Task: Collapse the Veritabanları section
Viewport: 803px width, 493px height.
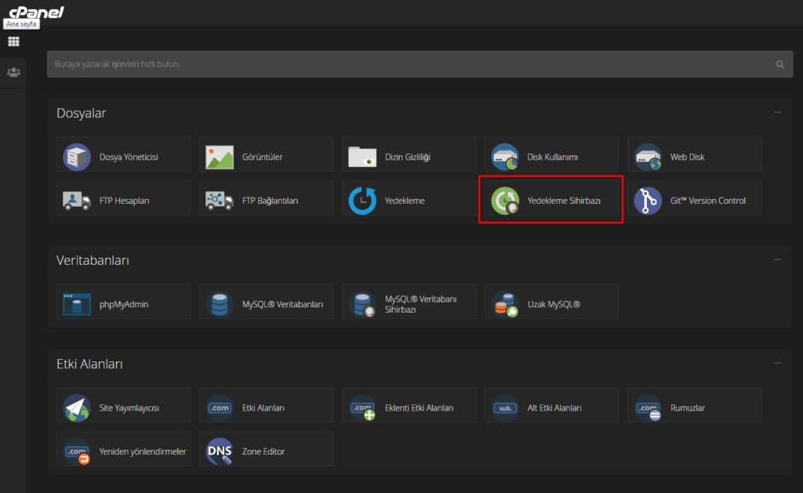Action: [x=777, y=259]
